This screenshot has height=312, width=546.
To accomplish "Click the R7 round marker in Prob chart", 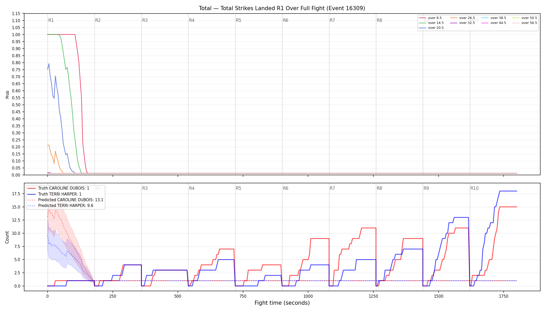I will [333, 20].
